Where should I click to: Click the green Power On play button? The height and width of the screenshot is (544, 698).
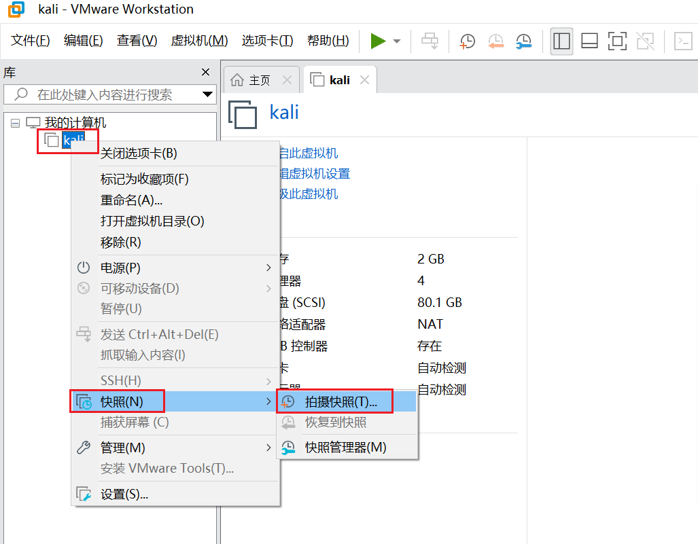(x=378, y=41)
